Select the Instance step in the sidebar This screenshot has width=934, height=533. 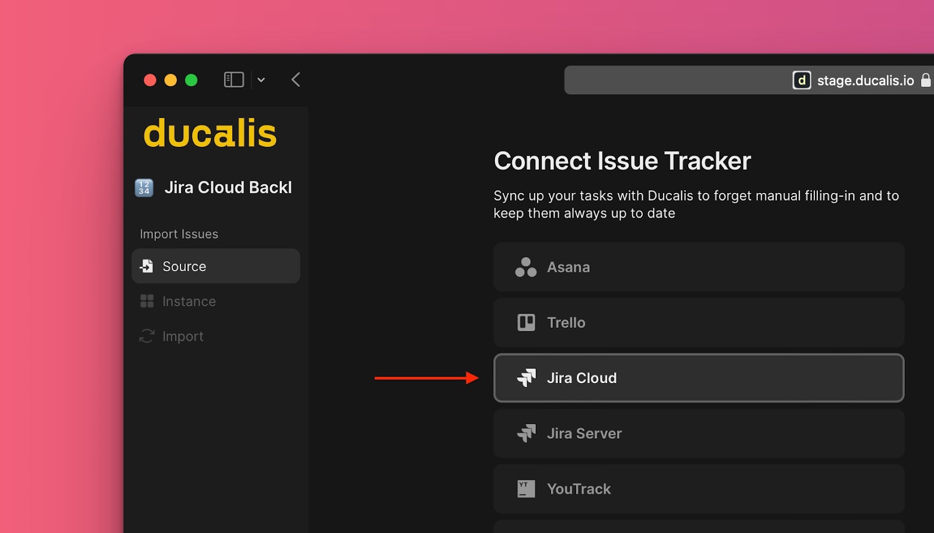(x=216, y=301)
